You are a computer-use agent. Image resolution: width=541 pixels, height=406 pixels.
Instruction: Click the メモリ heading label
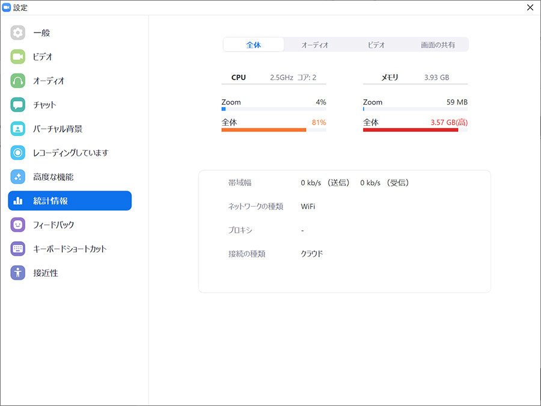click(x=390, y=78)
